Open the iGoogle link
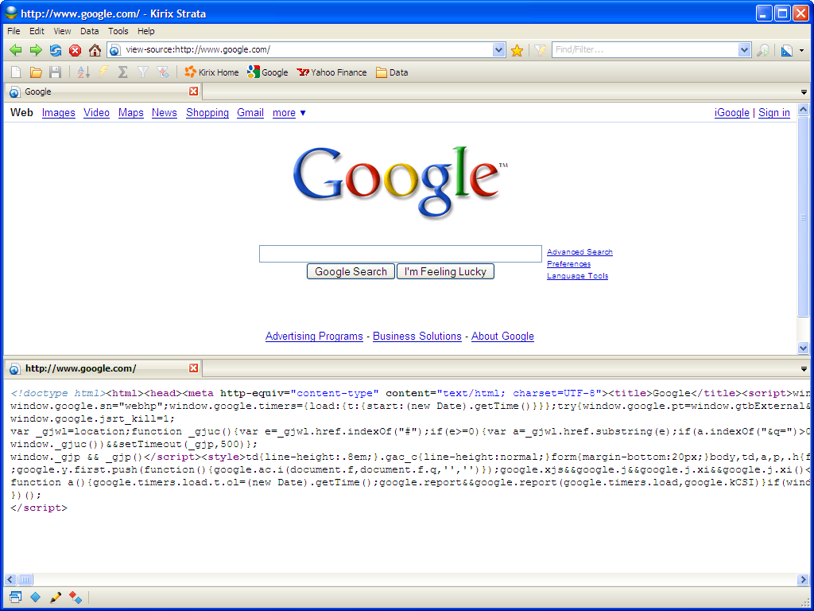Viewport: 814px width, 611px height. (731, 113)
